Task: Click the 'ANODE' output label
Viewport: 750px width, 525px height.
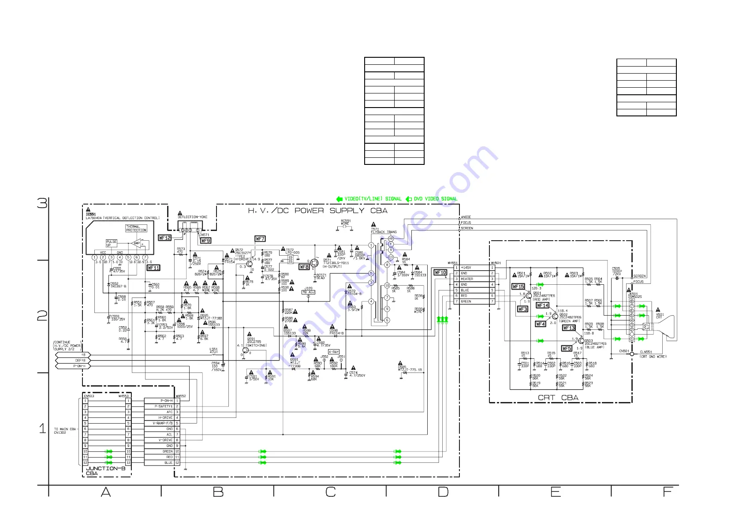Action: (x=466, y=217)
